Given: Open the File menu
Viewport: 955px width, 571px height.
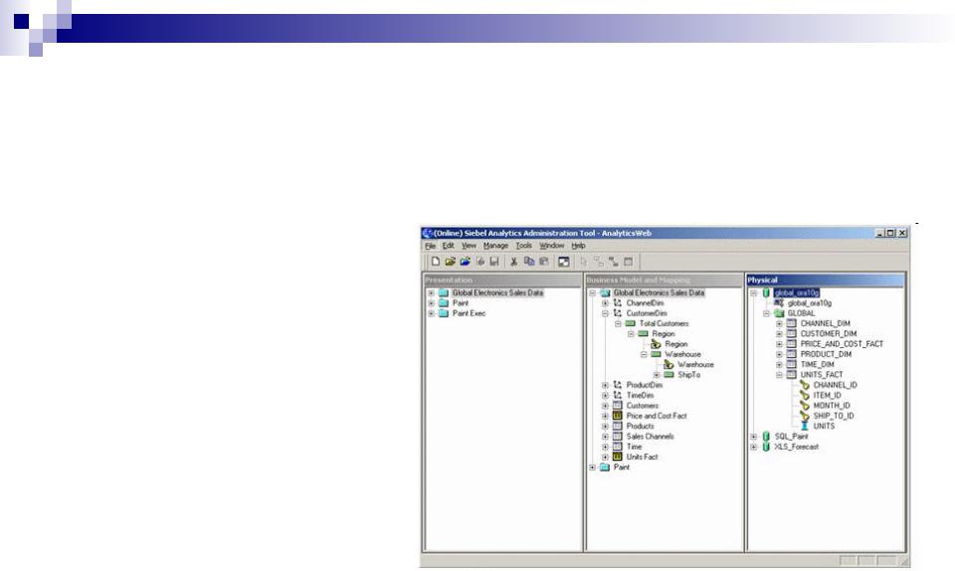Looking at the screenshot, I should tap(430, 246).
